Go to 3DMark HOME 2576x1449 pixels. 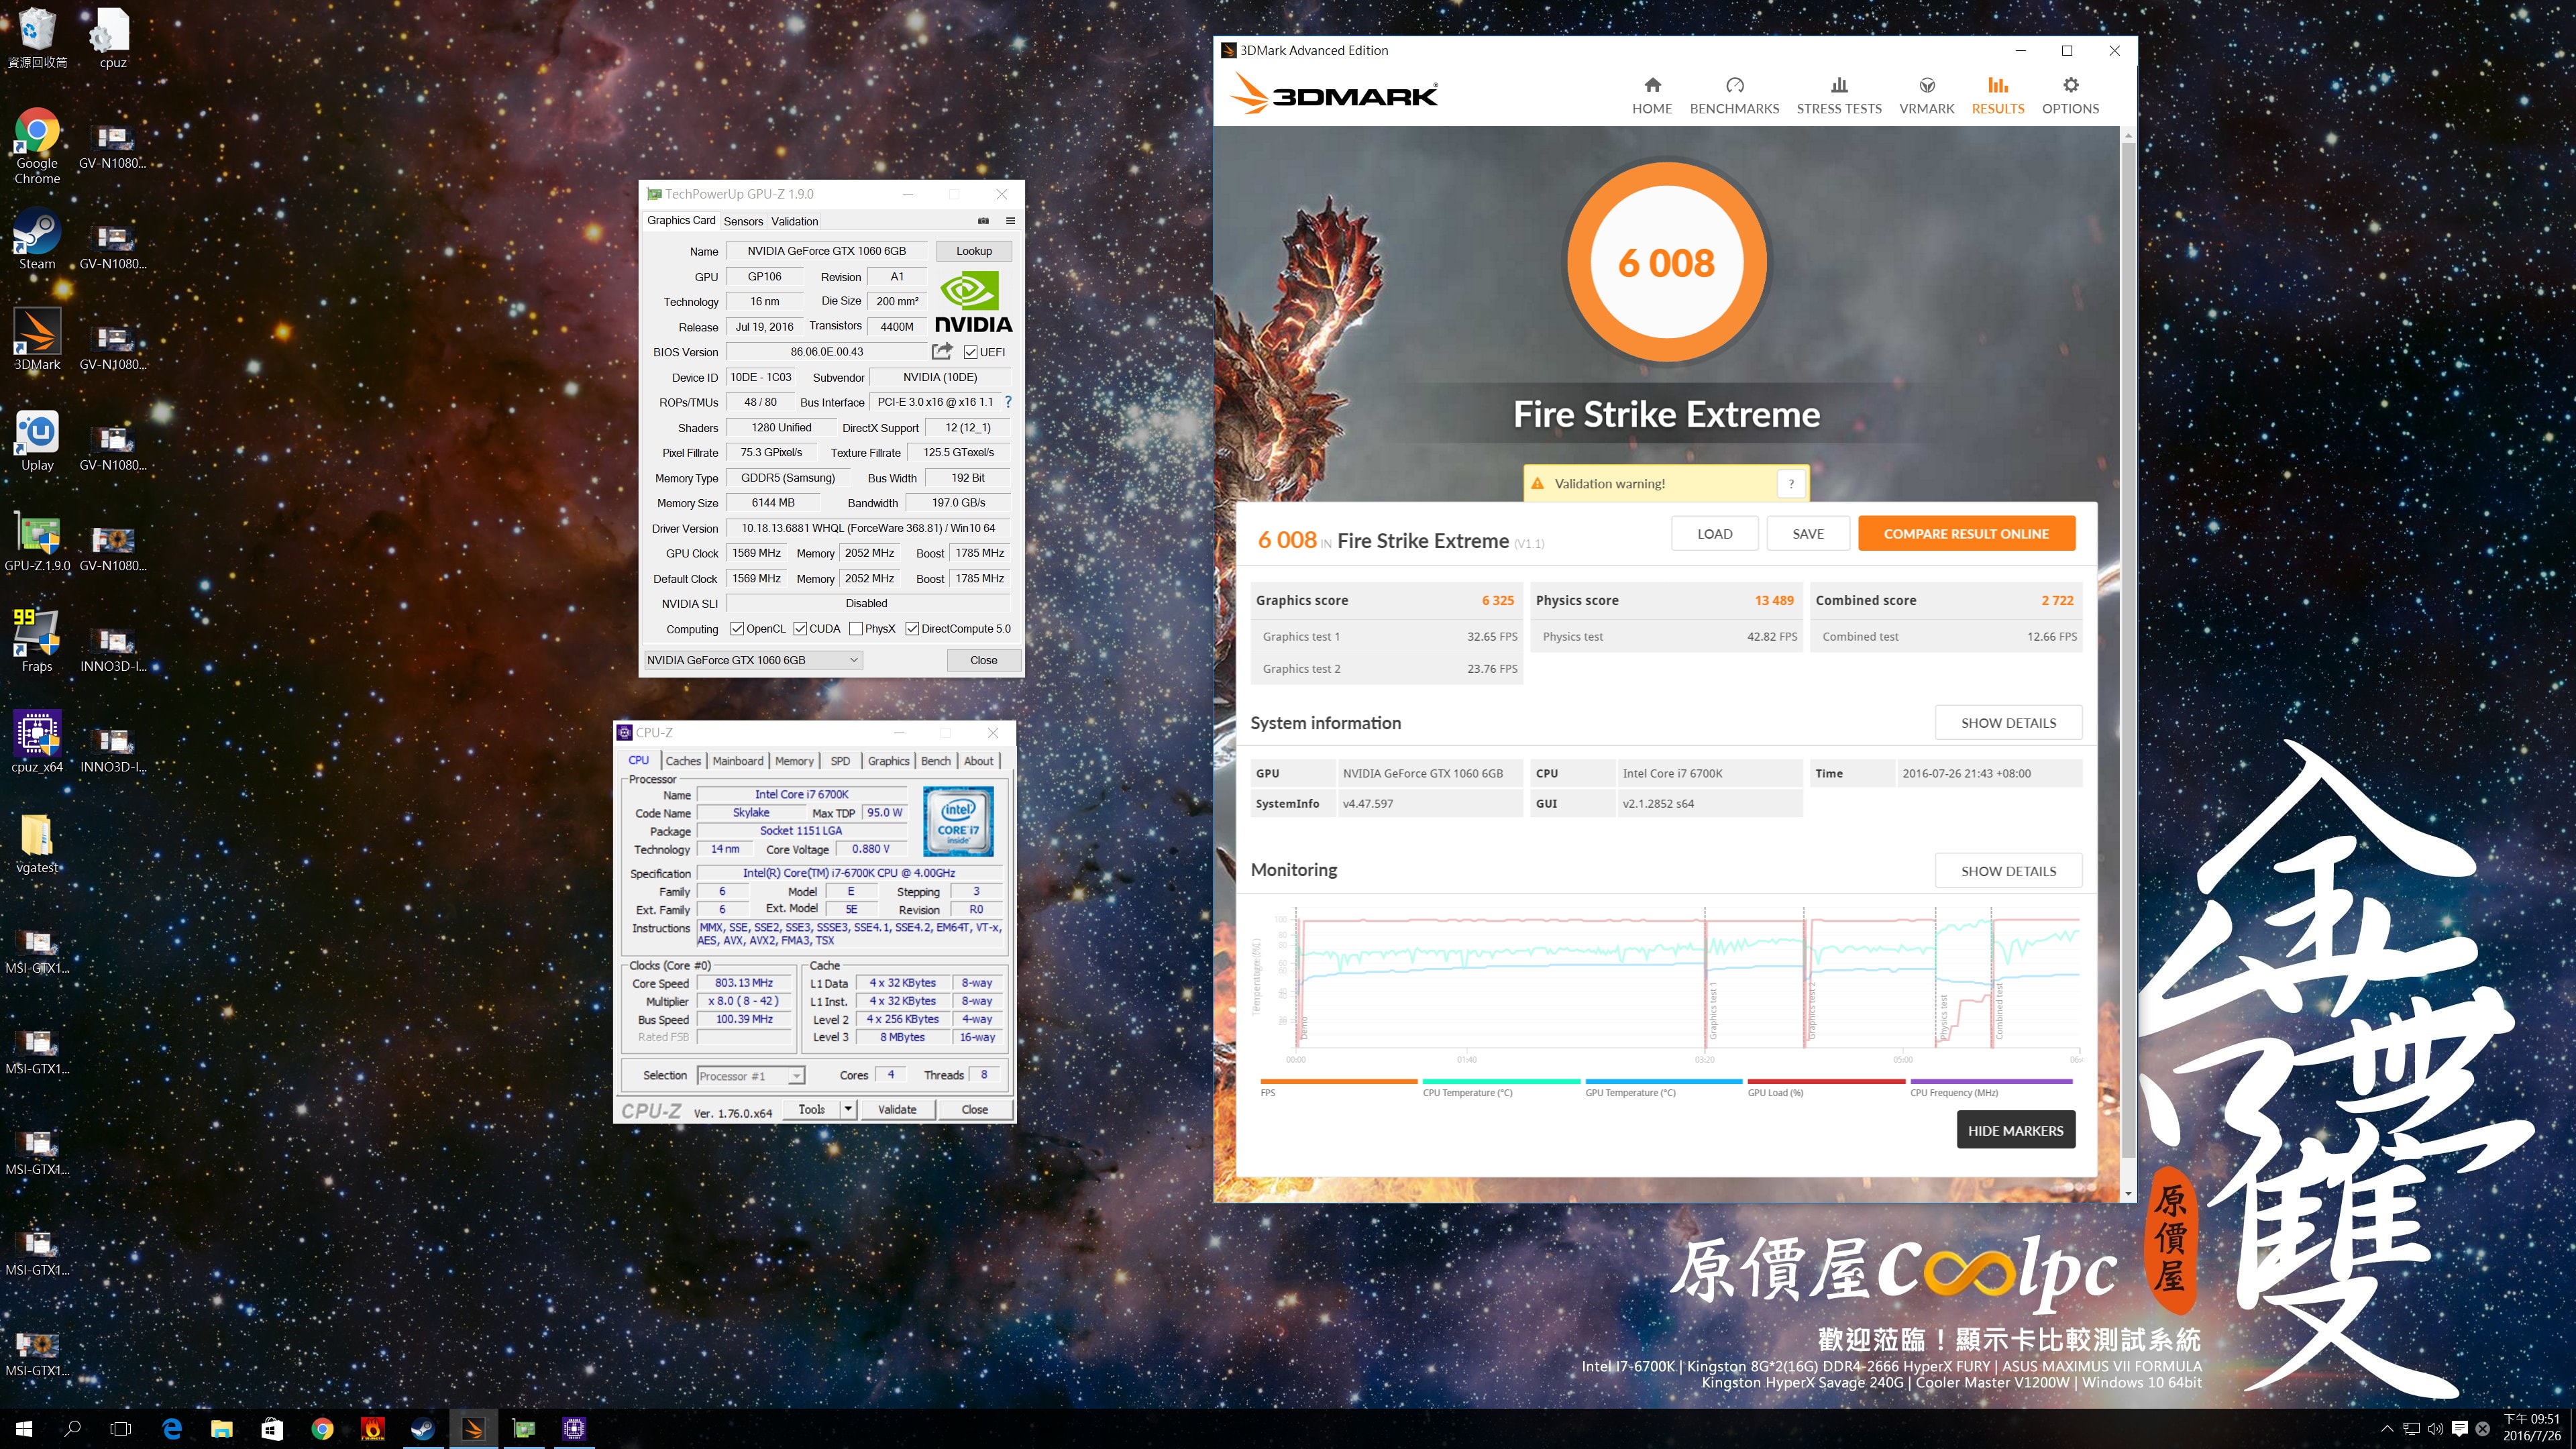pyautogui.click(x=1652, y=96)
